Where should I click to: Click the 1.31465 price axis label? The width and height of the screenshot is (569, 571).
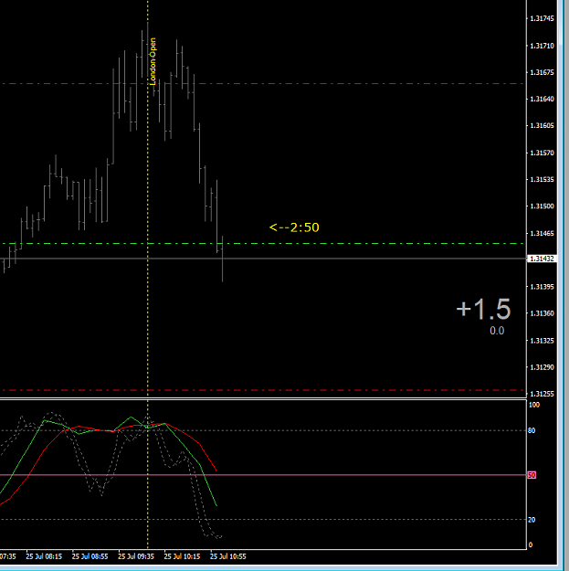(x=543, y=234)
